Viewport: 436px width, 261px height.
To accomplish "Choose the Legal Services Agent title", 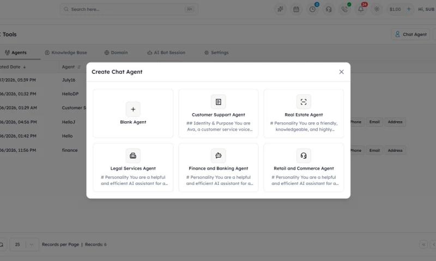I will click(133, 169).
